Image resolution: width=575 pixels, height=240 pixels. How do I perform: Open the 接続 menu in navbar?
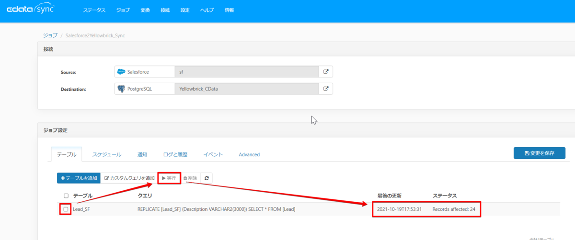coord(165,10)
